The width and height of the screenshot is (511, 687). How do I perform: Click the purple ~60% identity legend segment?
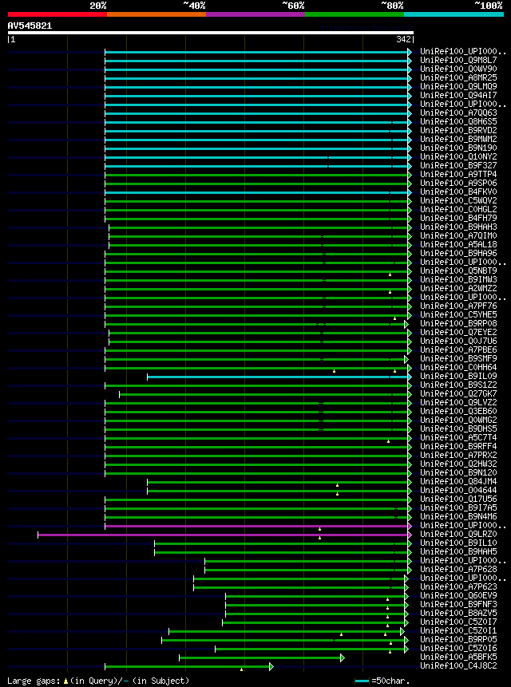(255, 14)
